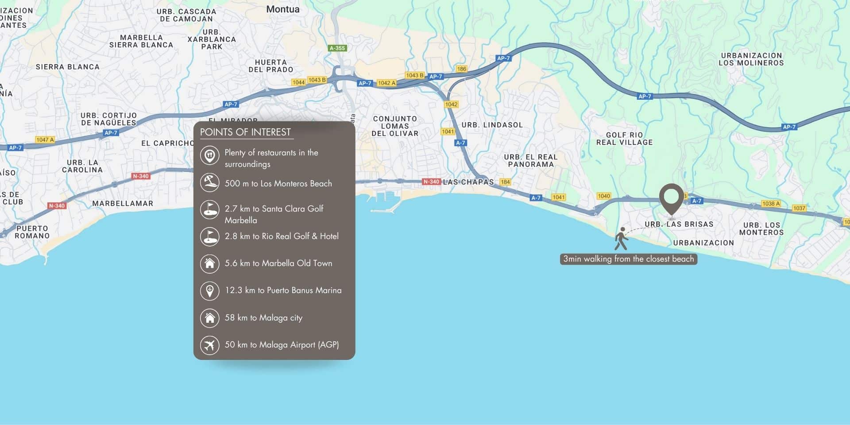Click the green A-355 road badge
Screen dimensions: 850x425
(337, 48)
